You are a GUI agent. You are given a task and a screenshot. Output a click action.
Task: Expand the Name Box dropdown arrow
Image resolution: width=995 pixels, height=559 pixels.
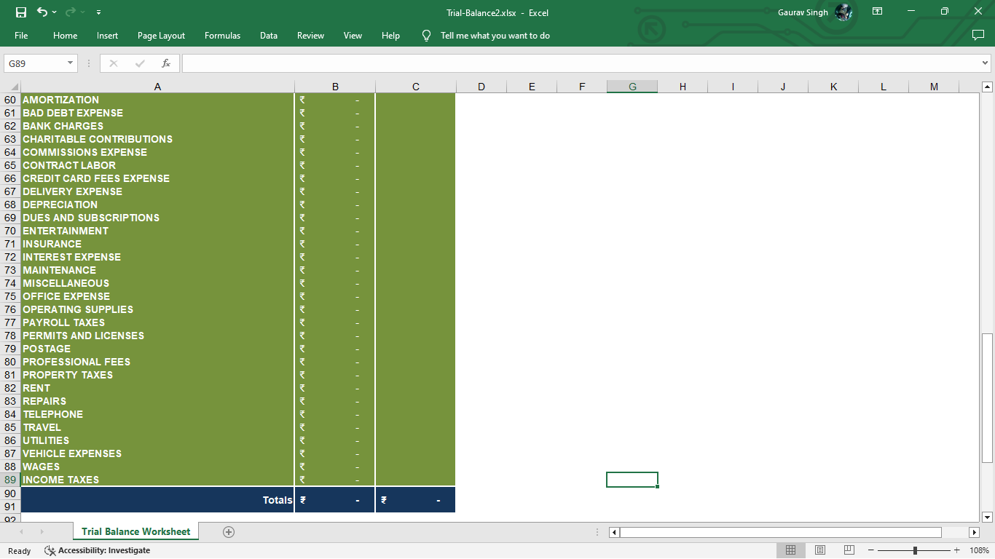pos(70,63)
